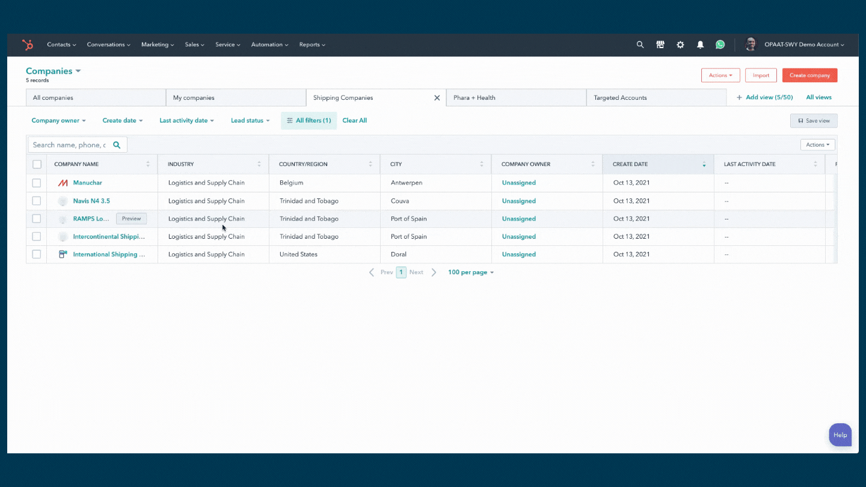This screenshot has width=866, height=487.
Task: Open the notifications bell
Action: [700, 44]
